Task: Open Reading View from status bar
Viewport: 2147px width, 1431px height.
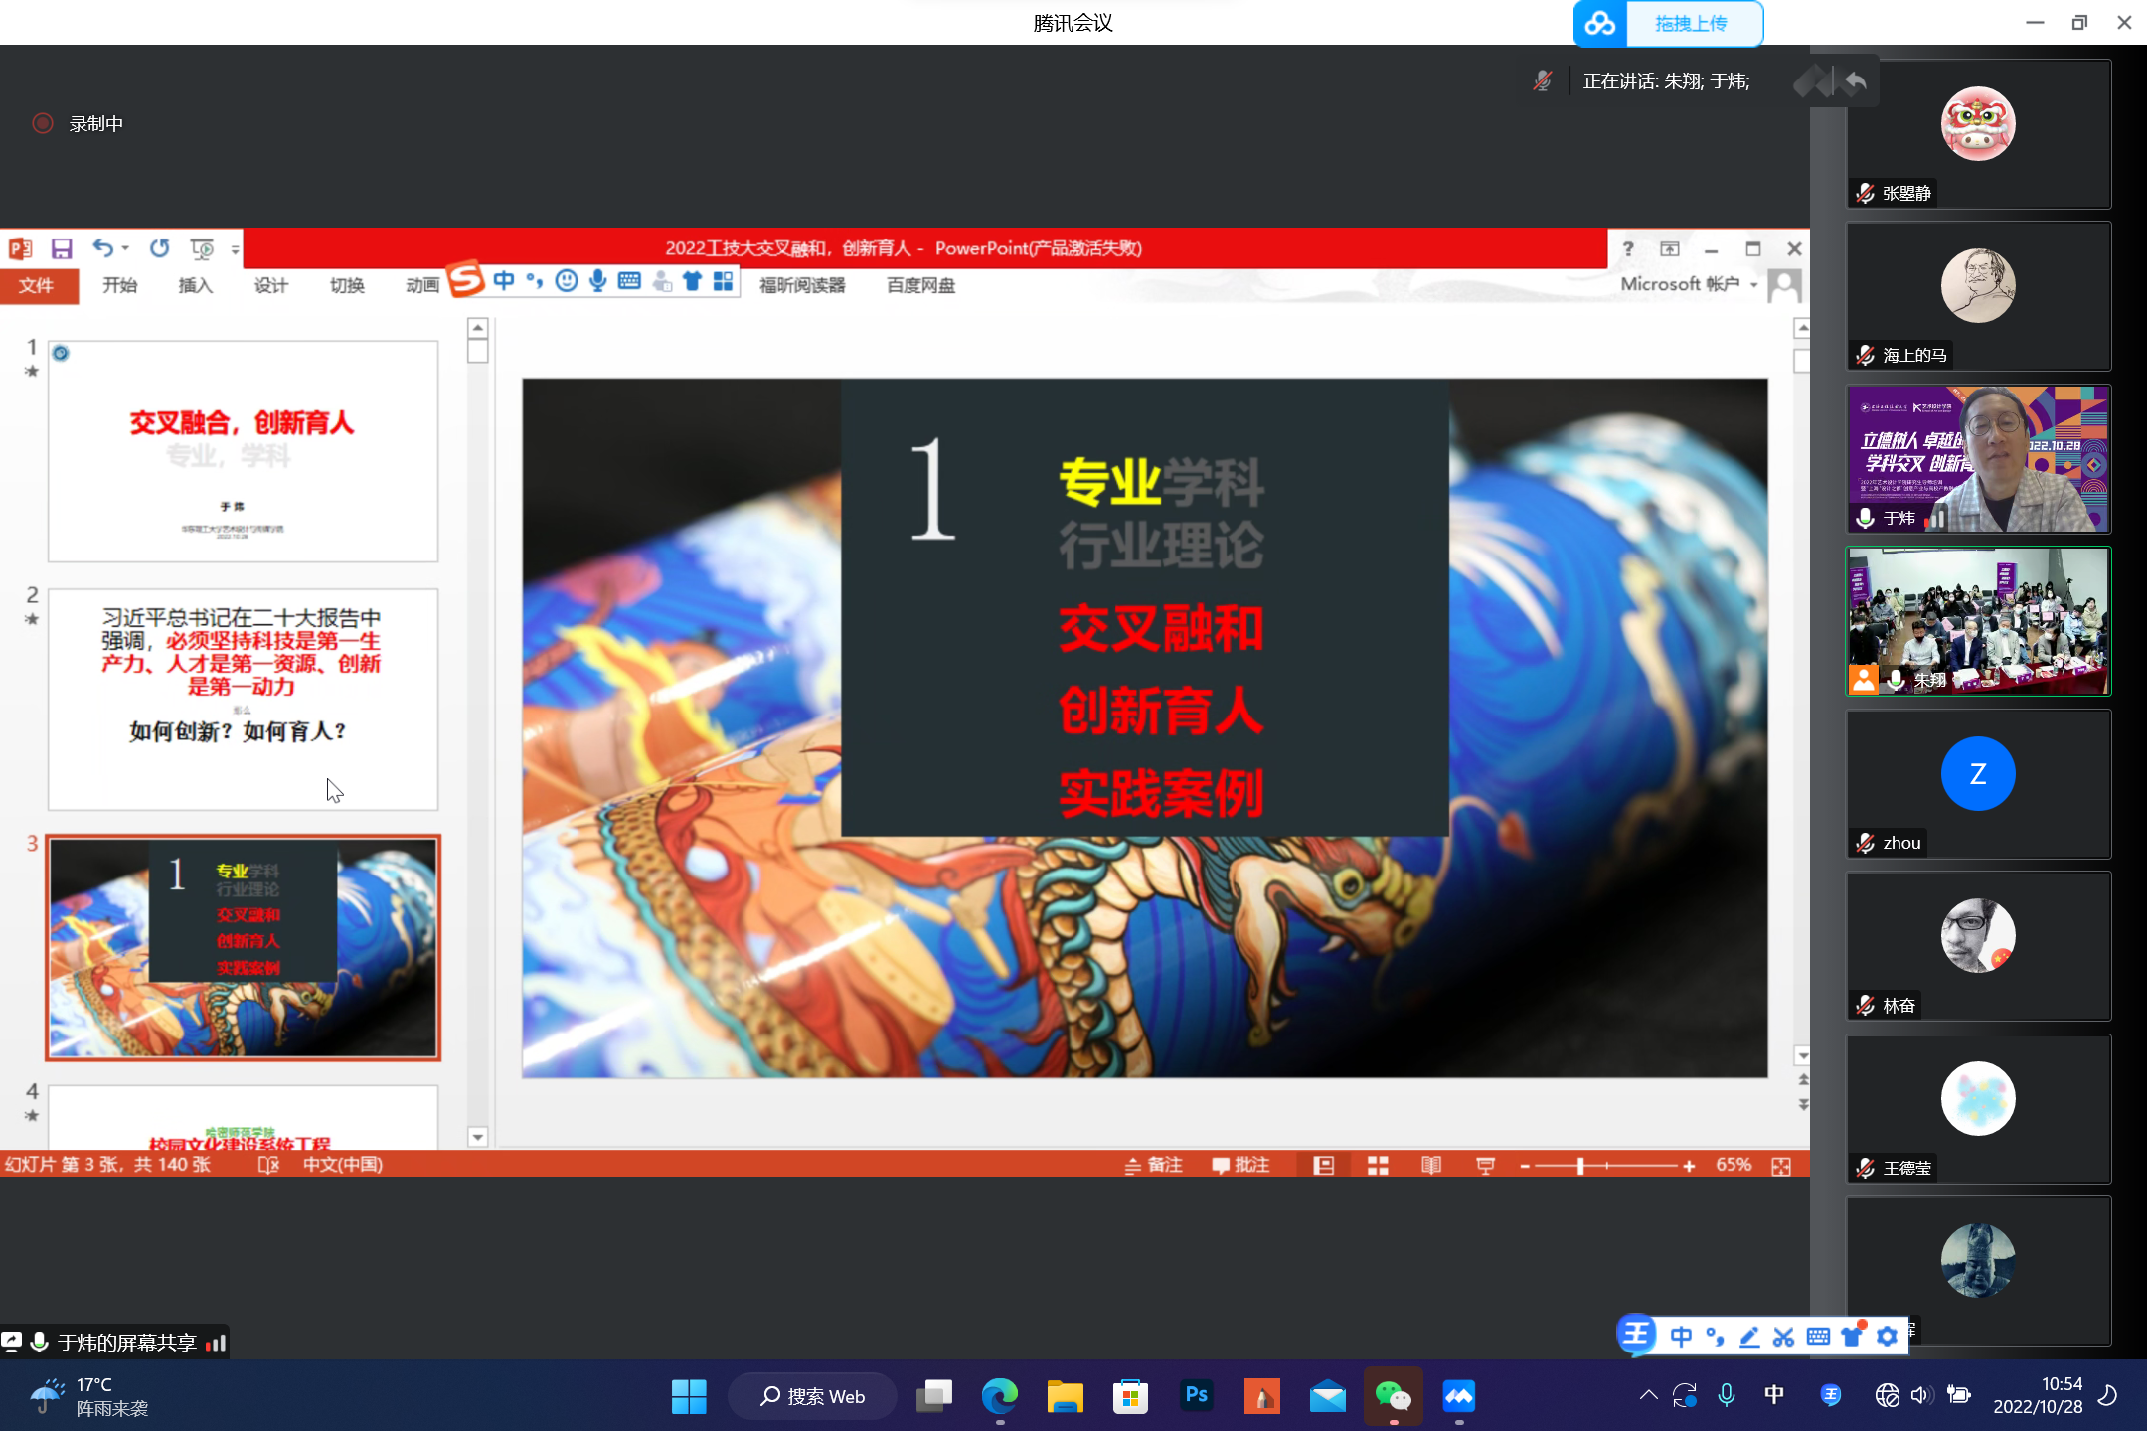Action: coord(1431,1165)
